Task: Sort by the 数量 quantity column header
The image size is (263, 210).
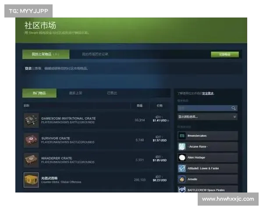Action: [x=140, y=106]
